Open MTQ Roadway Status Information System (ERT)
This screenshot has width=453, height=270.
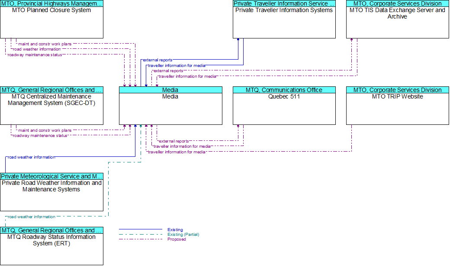(51, 249)
